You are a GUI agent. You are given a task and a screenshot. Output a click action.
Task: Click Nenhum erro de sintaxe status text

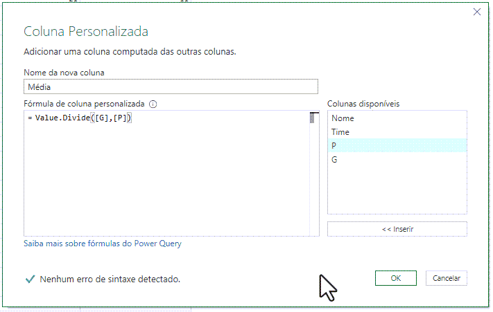tap(110, 279)
